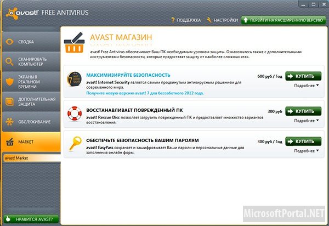Click the 300 руб Rescue Disc price

[x=275, y=111]
